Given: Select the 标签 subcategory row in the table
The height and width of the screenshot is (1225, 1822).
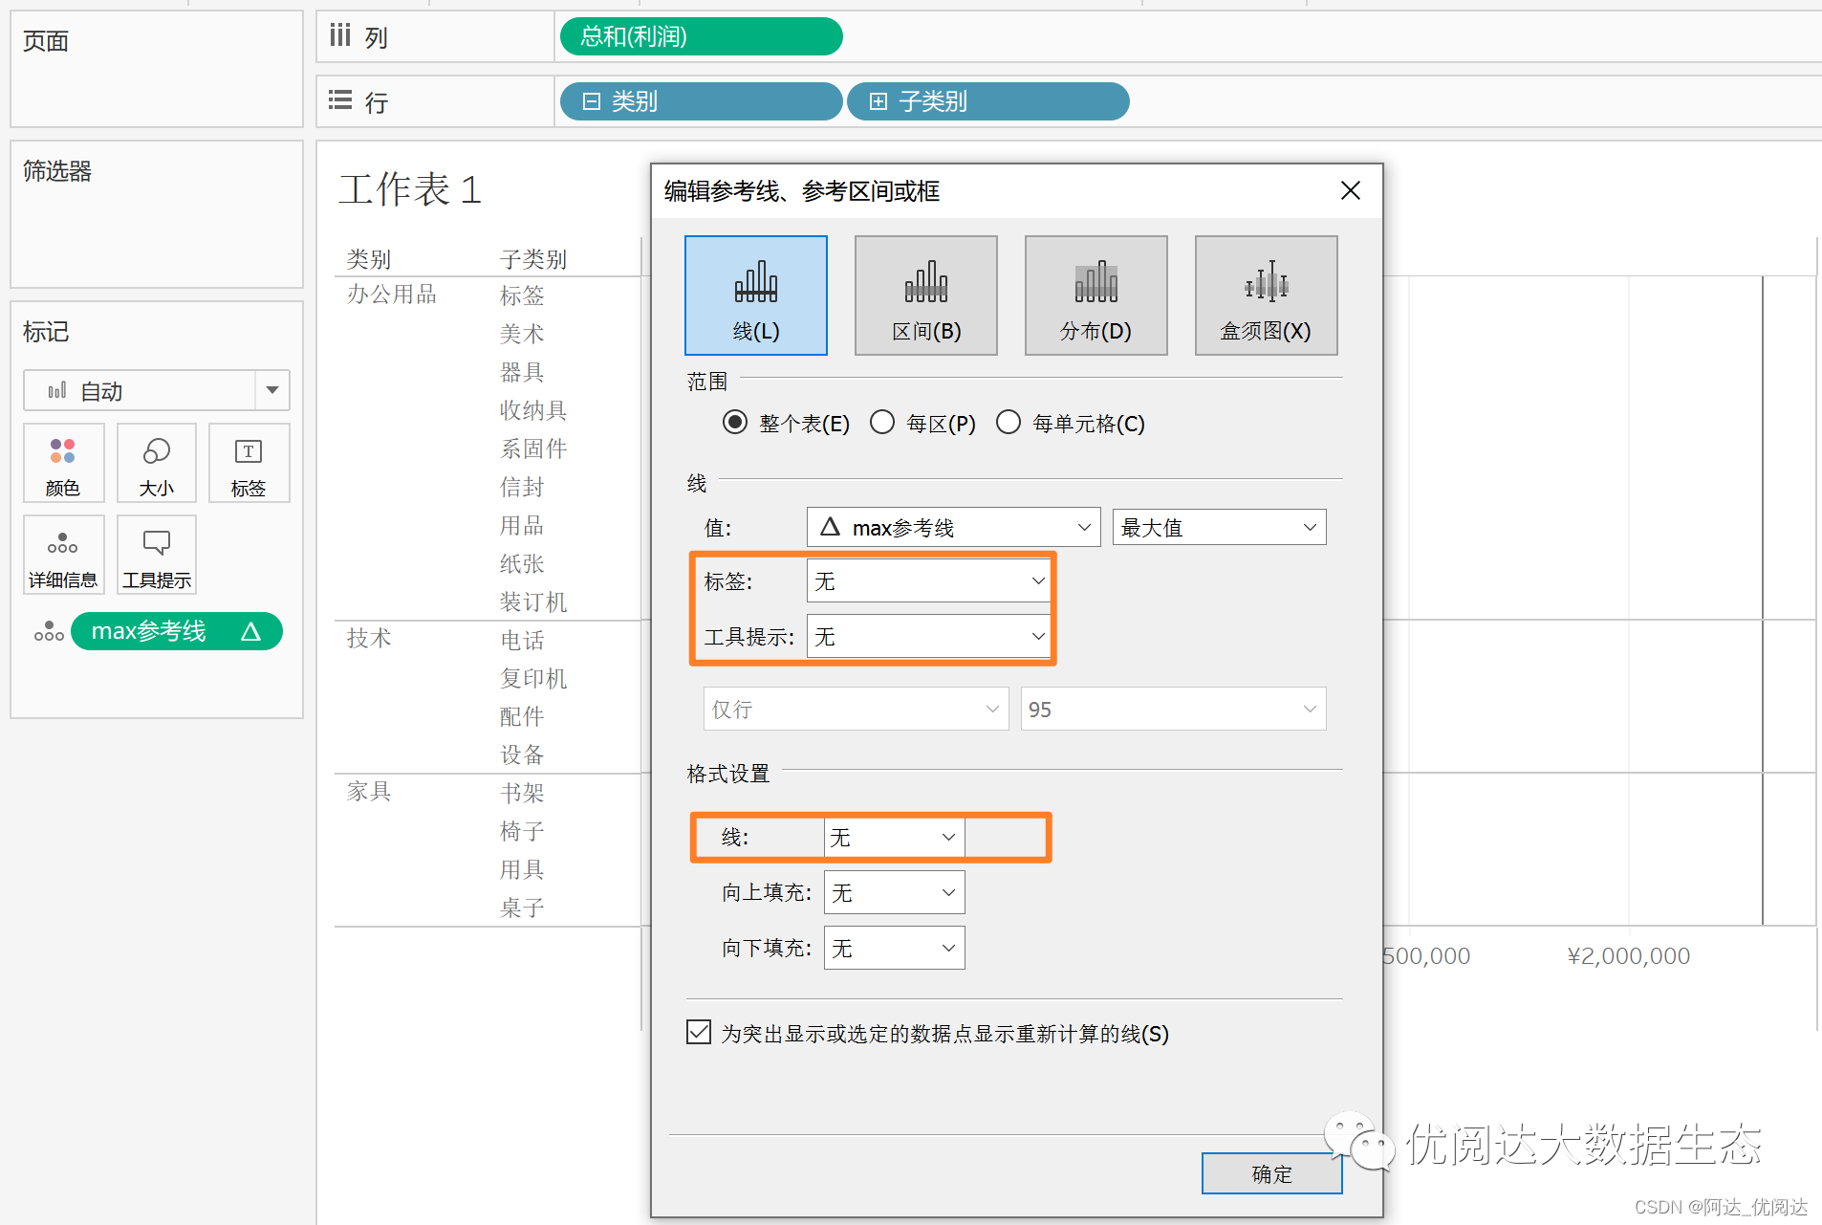Looking at the screenshot, I should pos(522,295).
